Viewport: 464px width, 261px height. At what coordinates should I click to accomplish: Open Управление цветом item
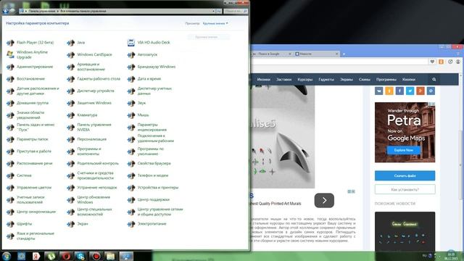click(29, 188)
